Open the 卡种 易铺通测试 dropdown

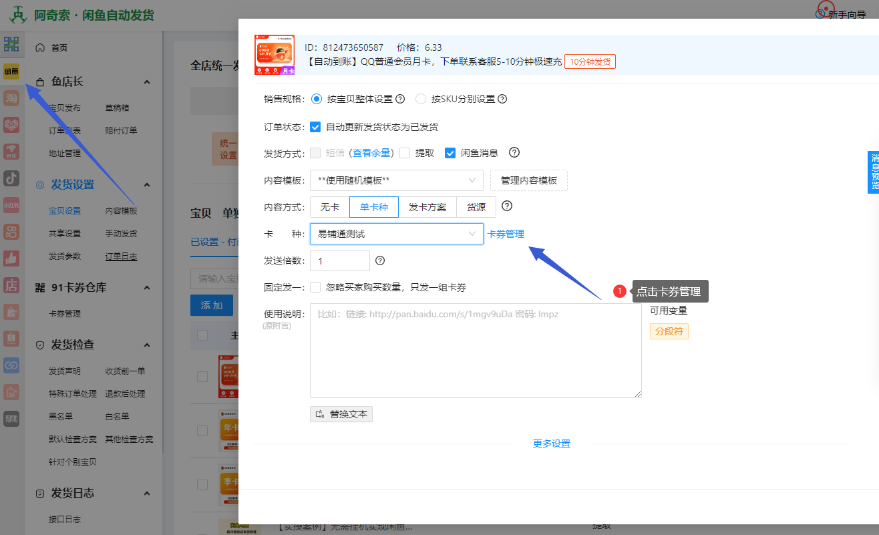coord(397,234)
